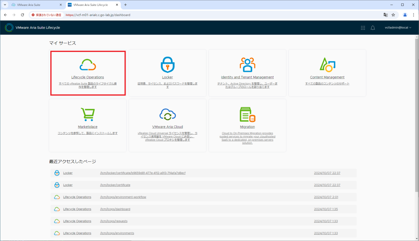
Task: Open the tab search chevron dropdown
Action: coord(5,5)
